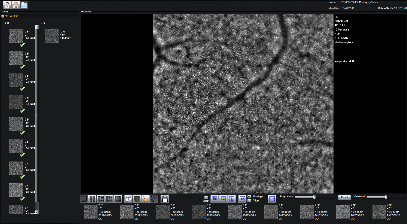Viewport: 407px width, 224px height.
Task: Adjust the Contrast slider
Action: point(386,197)
